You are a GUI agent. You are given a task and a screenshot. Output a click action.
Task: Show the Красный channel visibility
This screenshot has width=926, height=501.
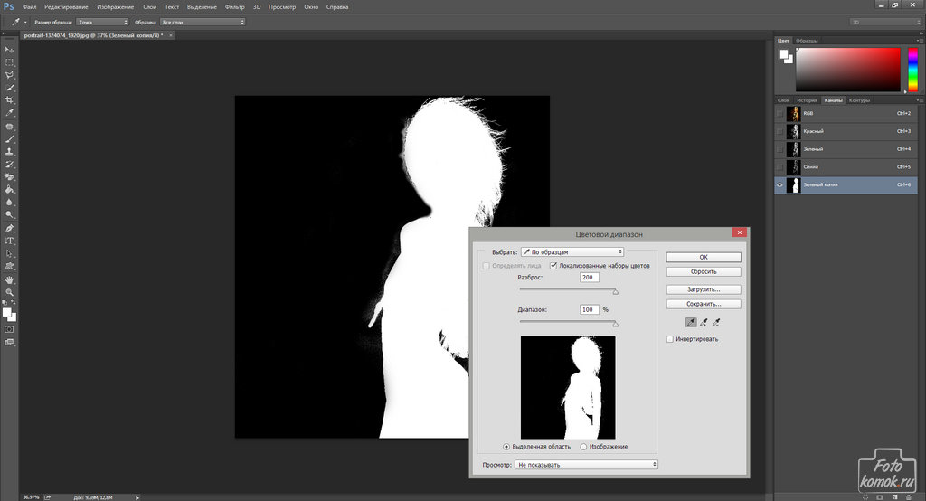[780, 131]
